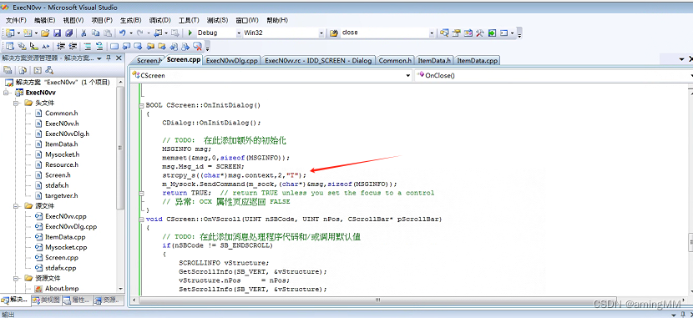Viewport: 693px width, 318px height.
Task: Click the Decrease Line Indent icon
Action: pyautogui.click(x=62, y=46)
